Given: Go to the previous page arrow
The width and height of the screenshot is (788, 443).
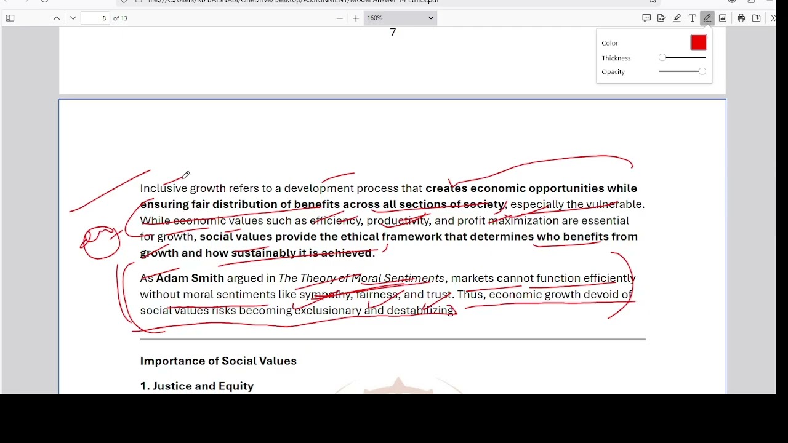Looking at the screenshot, I should pos(57,18).
